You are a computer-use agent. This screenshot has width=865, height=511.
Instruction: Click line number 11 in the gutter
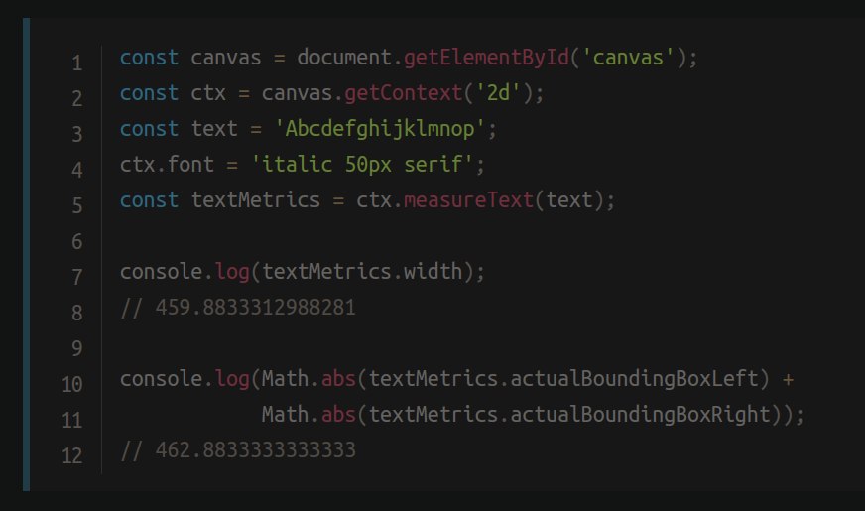pos(72,420)
